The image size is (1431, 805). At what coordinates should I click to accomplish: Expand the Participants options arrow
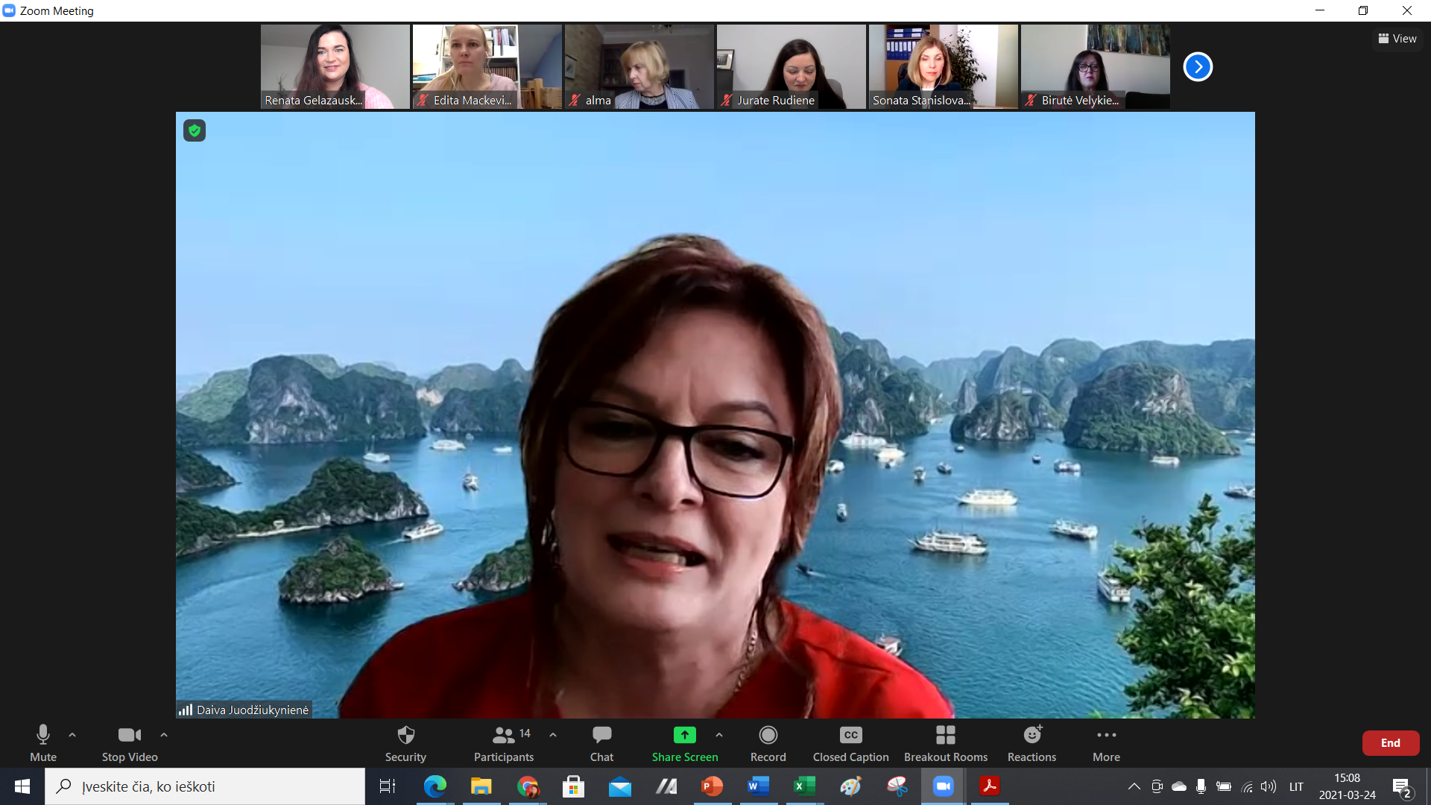[553, 735]
